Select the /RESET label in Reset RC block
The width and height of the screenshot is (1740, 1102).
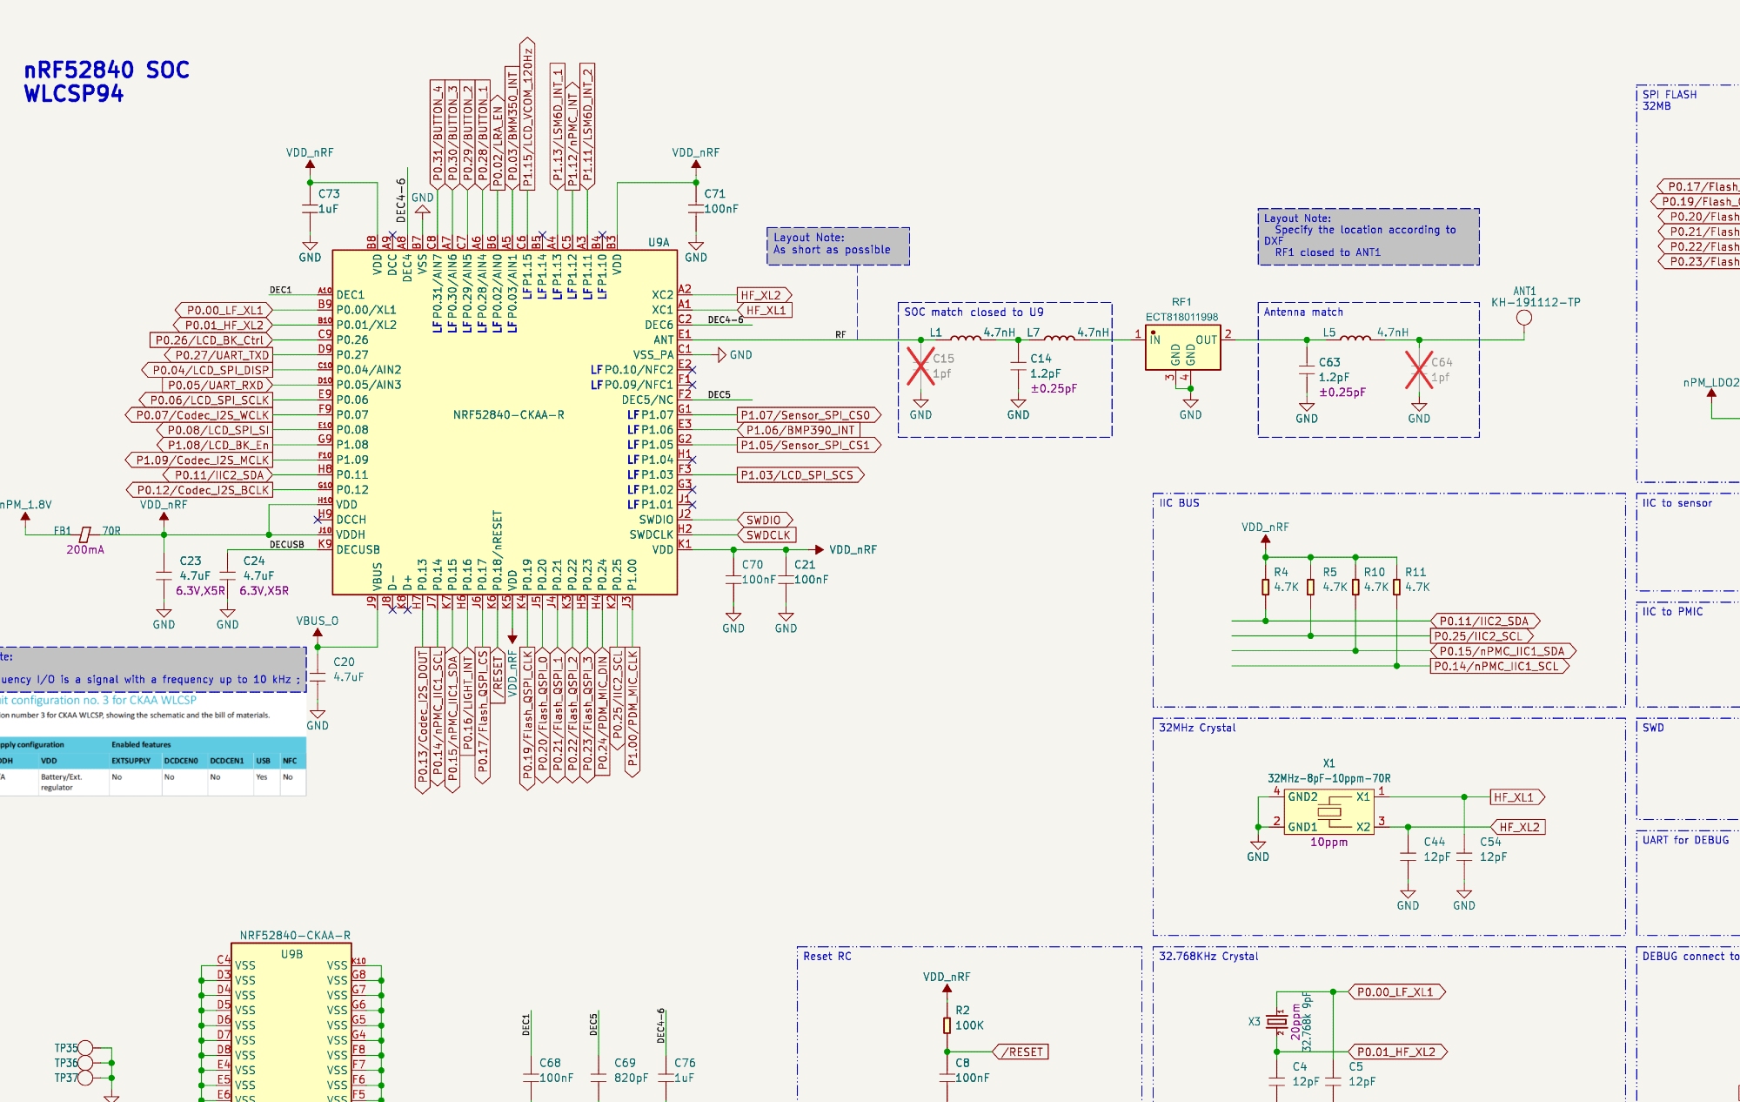point(1022,1052)
